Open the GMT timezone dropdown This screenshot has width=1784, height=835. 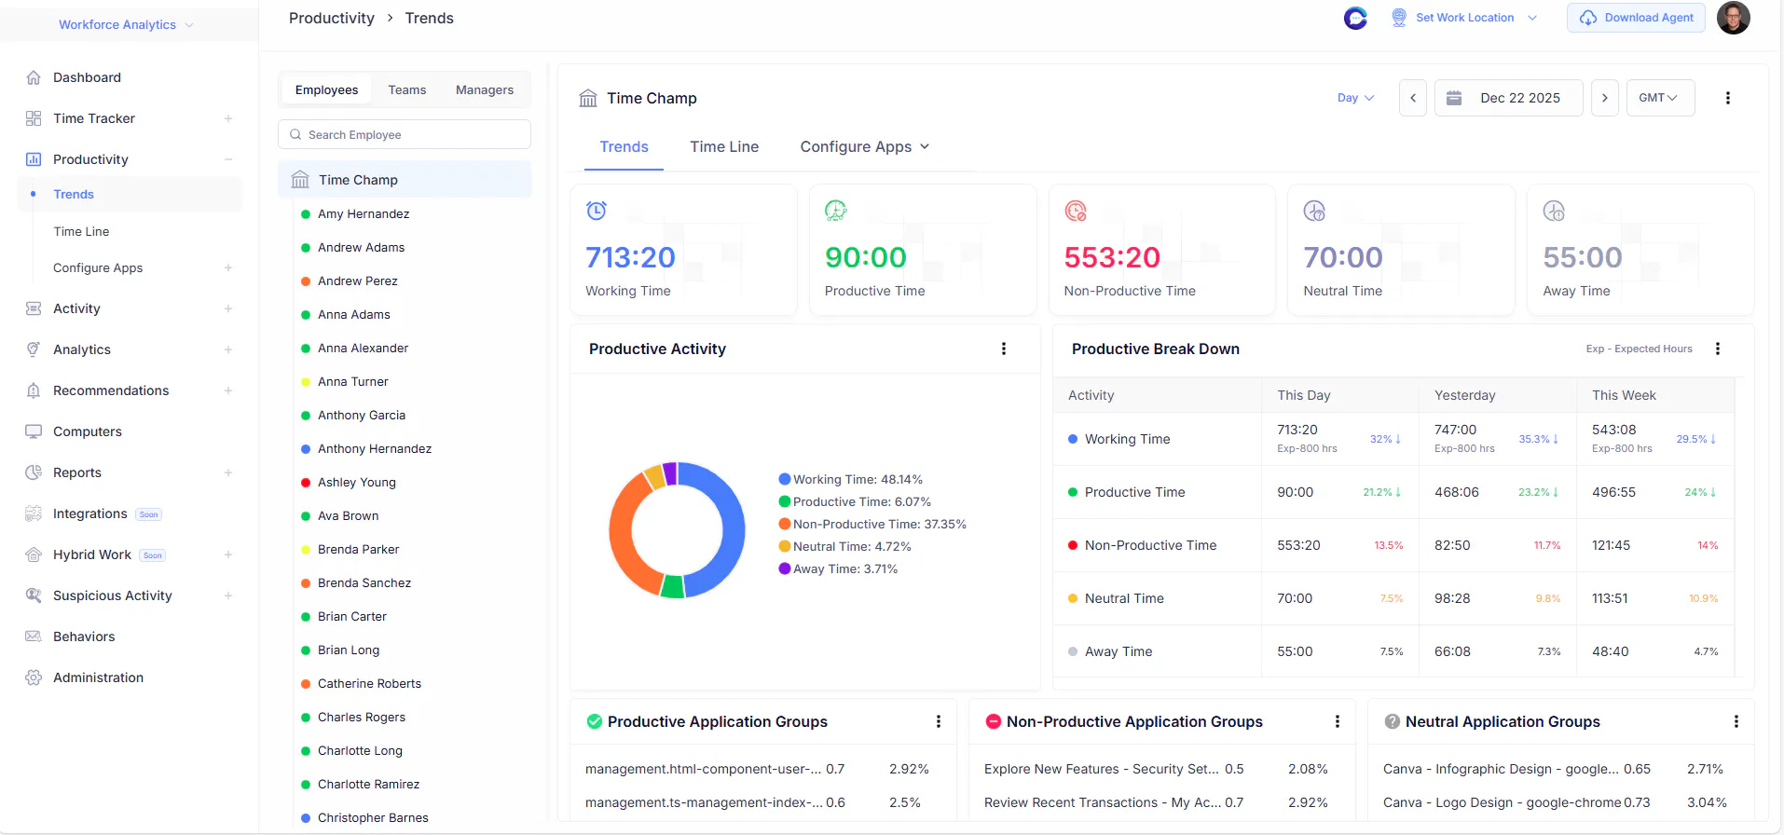[x=1660, y=98]
